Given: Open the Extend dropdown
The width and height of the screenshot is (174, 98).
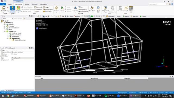Looking at the screenshot, I should 126,16.
